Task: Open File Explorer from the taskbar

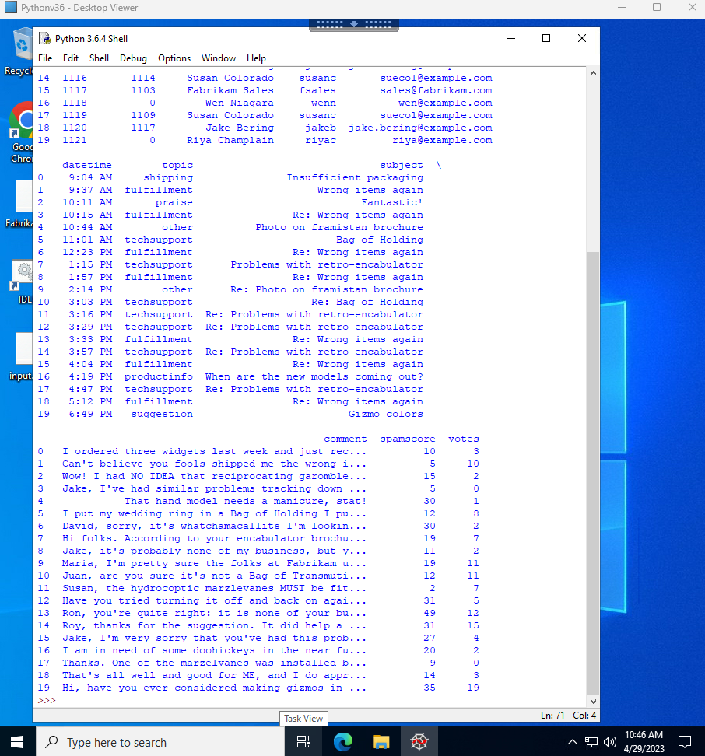Action: click(381, 740)
